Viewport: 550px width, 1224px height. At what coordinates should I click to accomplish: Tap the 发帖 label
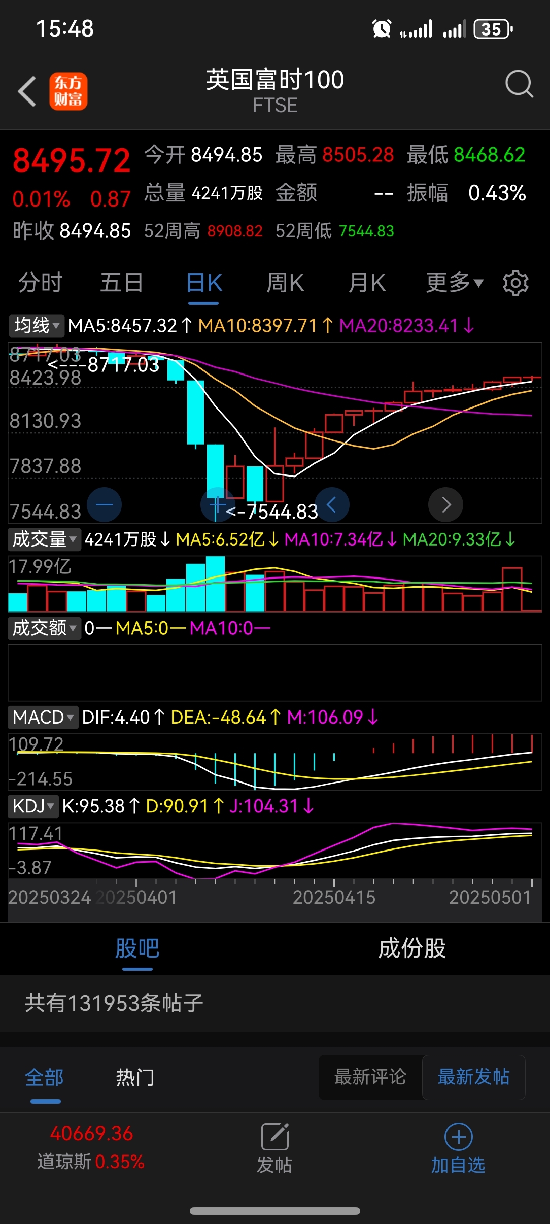click(274, 1165)
